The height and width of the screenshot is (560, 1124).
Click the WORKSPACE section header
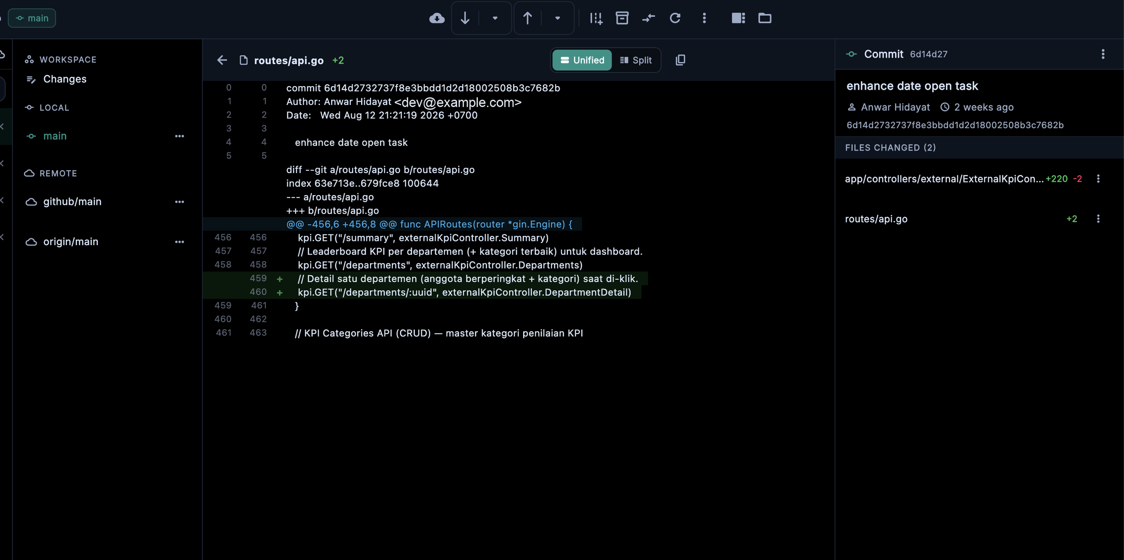click(68, 60)
